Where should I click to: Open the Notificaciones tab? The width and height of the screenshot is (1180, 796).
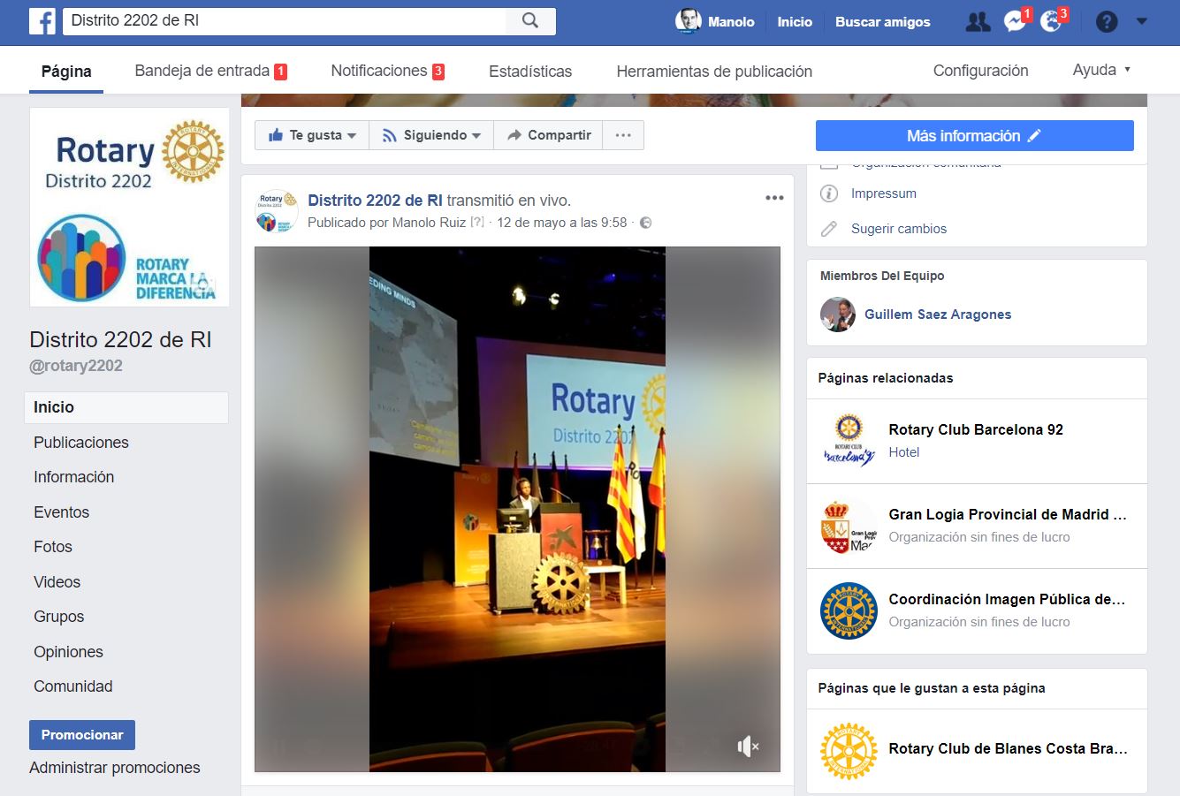387,72
